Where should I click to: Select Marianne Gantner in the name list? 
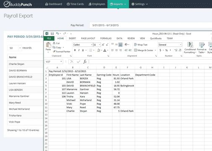(19, 96)
